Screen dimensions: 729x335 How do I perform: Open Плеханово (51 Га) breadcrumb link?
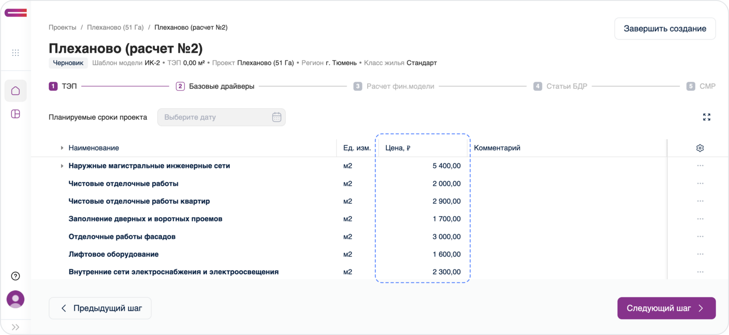[115, 27]
